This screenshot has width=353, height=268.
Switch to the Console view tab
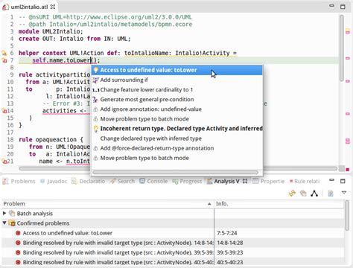[x=153, y=181]
